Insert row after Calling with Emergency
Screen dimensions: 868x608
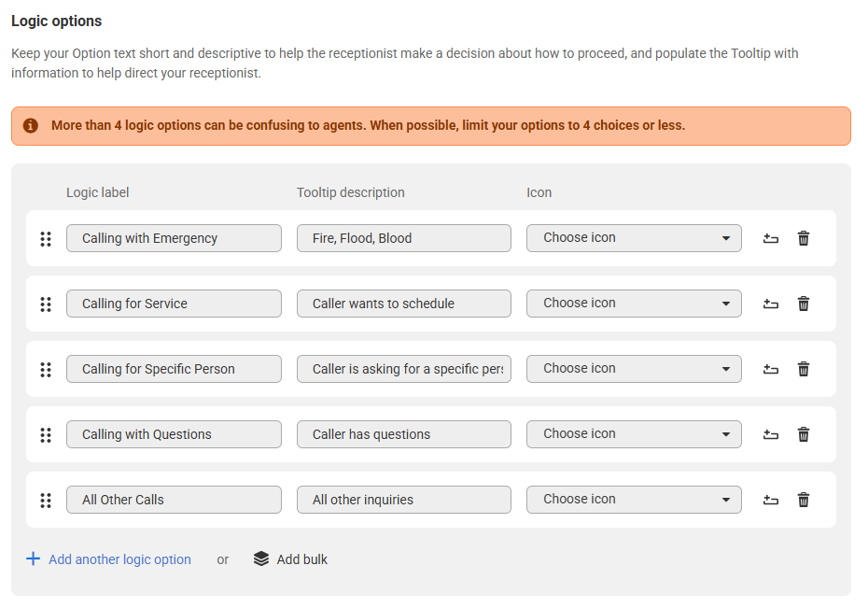pyautogui.click(x=771, y=238)
